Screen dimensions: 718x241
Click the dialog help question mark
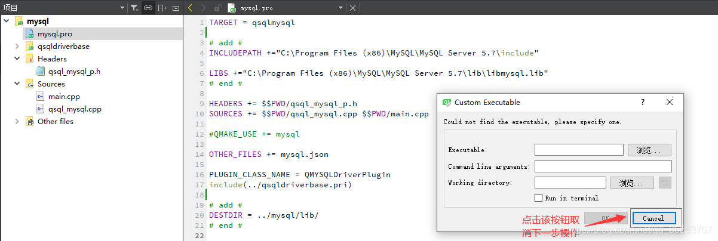[x=643, y=103]
